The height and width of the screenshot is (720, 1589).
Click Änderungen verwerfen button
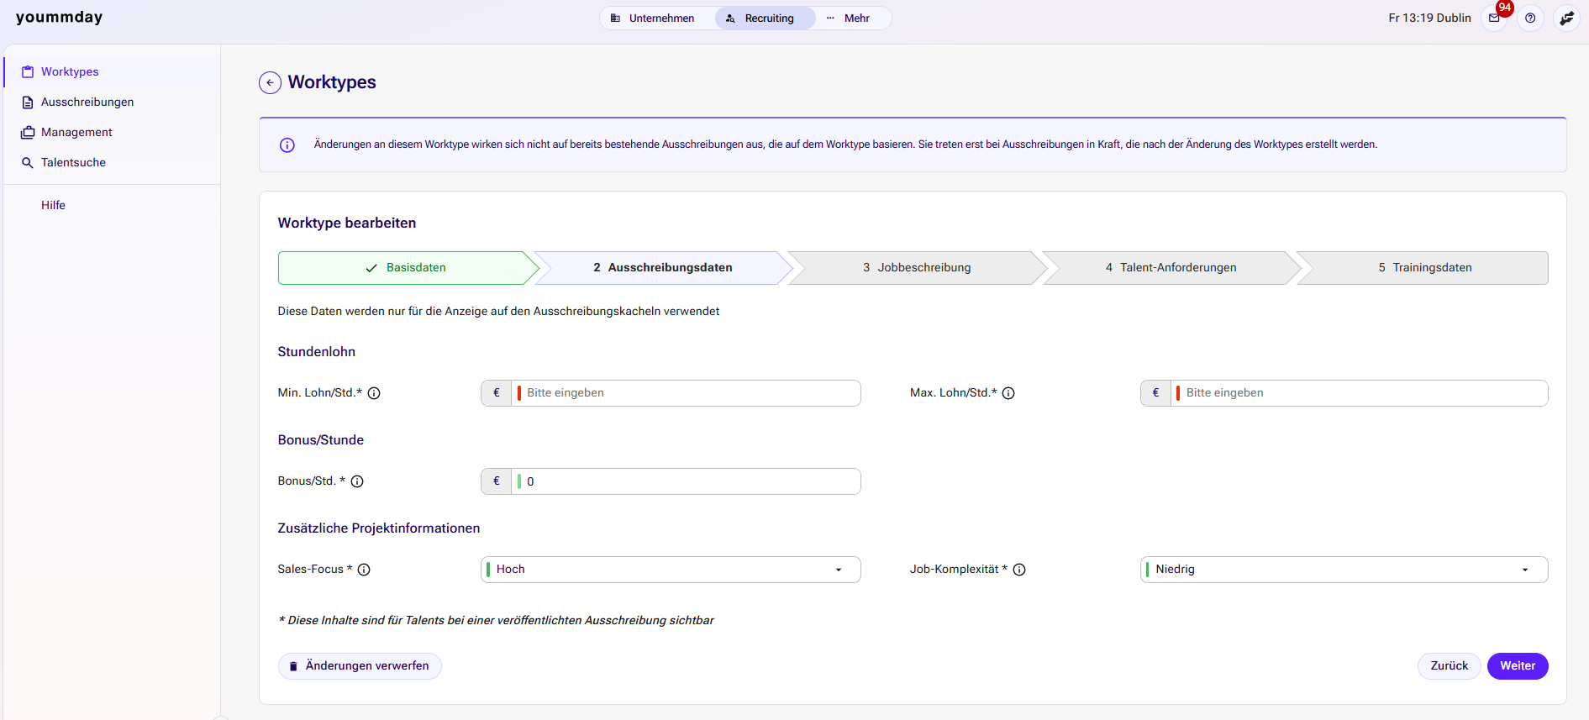click(x=360, y=666)
